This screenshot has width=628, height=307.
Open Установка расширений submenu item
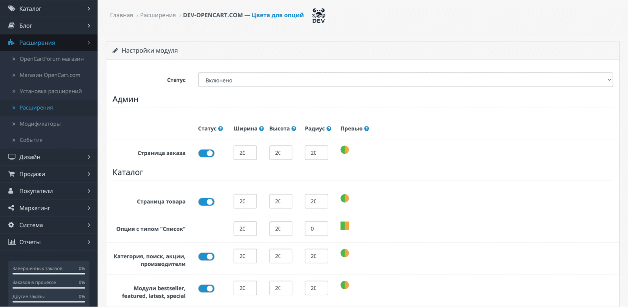(x=51, y=91)
